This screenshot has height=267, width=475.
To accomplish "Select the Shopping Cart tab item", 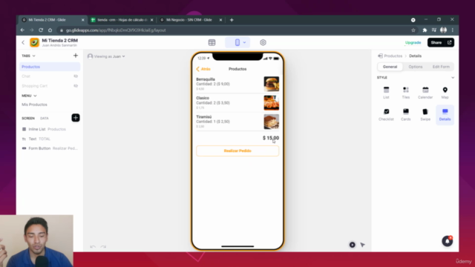I will coord(35,86).
